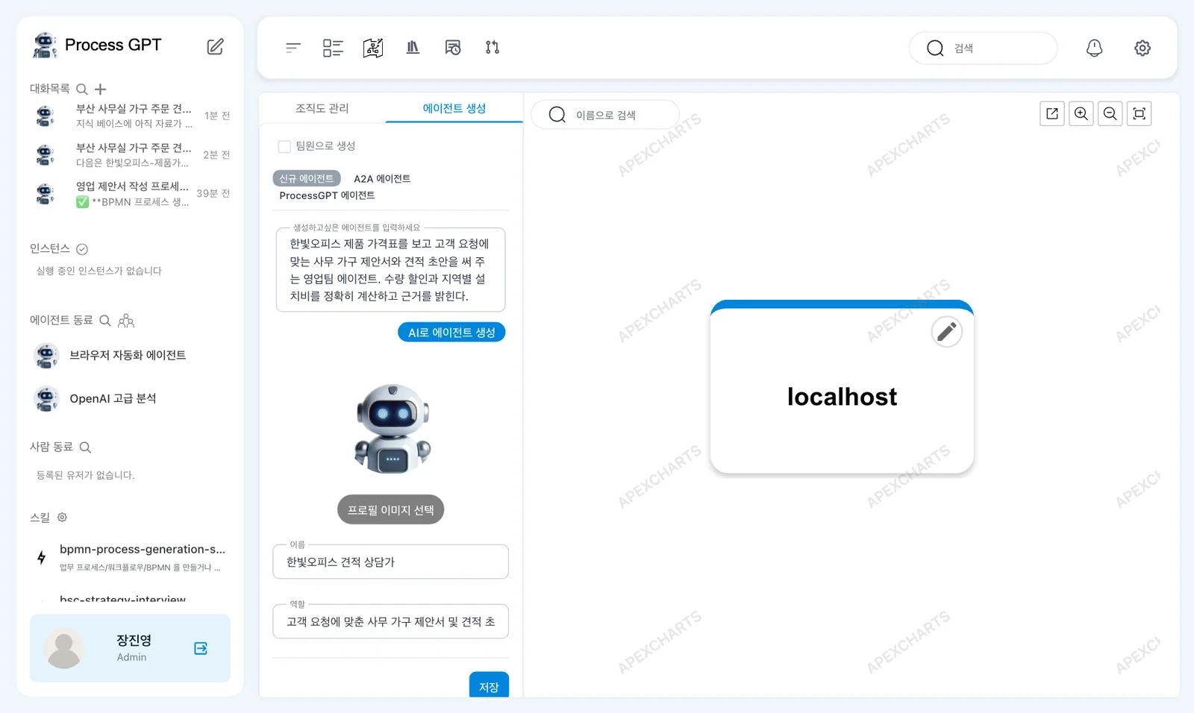This screenshot has height=713, width=1194.
Task: Select the 'A2A 에이전트' option
Action: pyautogui.click(x=382, y=179)
